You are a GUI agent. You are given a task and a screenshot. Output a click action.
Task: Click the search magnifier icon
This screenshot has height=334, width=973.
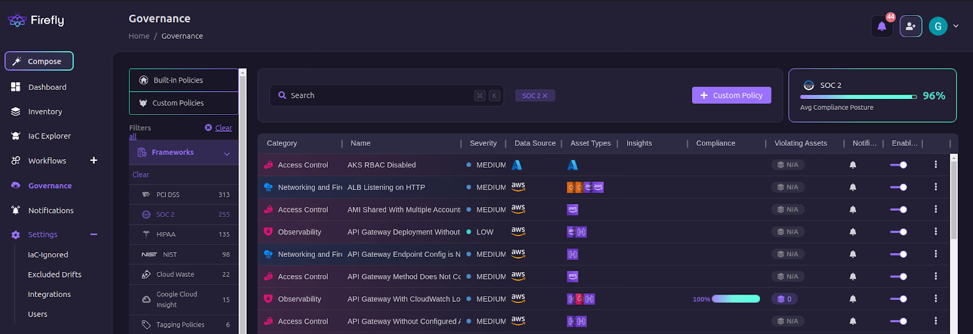[x=282, y=95]
